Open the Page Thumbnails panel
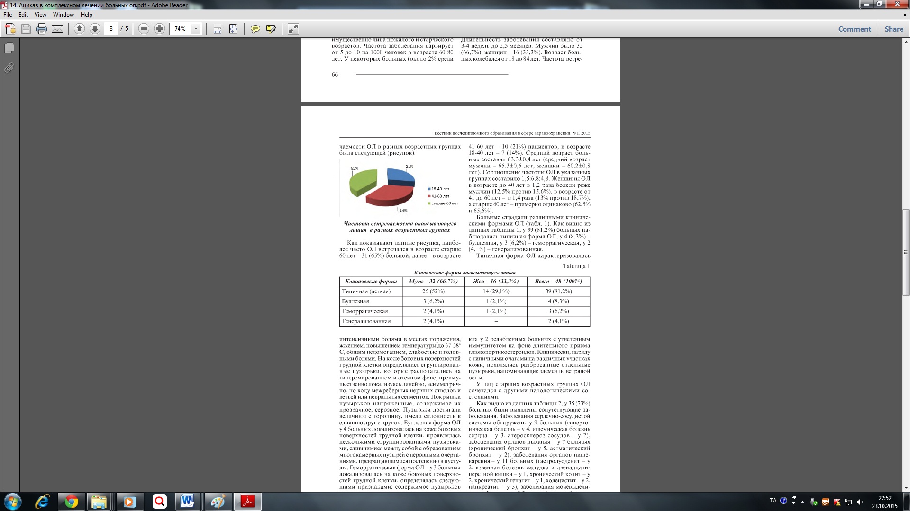Viewport: 910px width, 511px height. coord(9,48)
